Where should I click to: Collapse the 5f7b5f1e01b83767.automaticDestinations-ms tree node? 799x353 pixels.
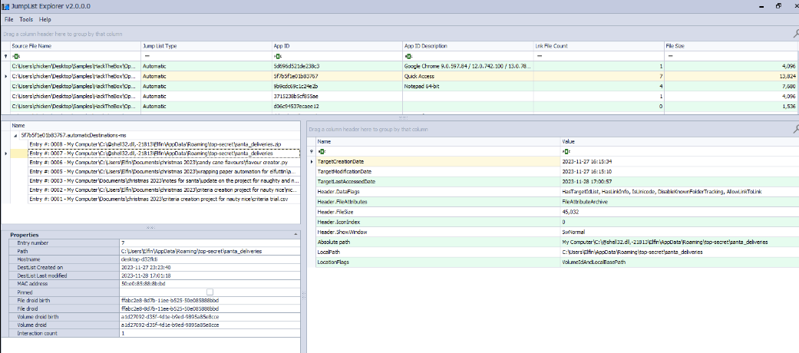16,134
